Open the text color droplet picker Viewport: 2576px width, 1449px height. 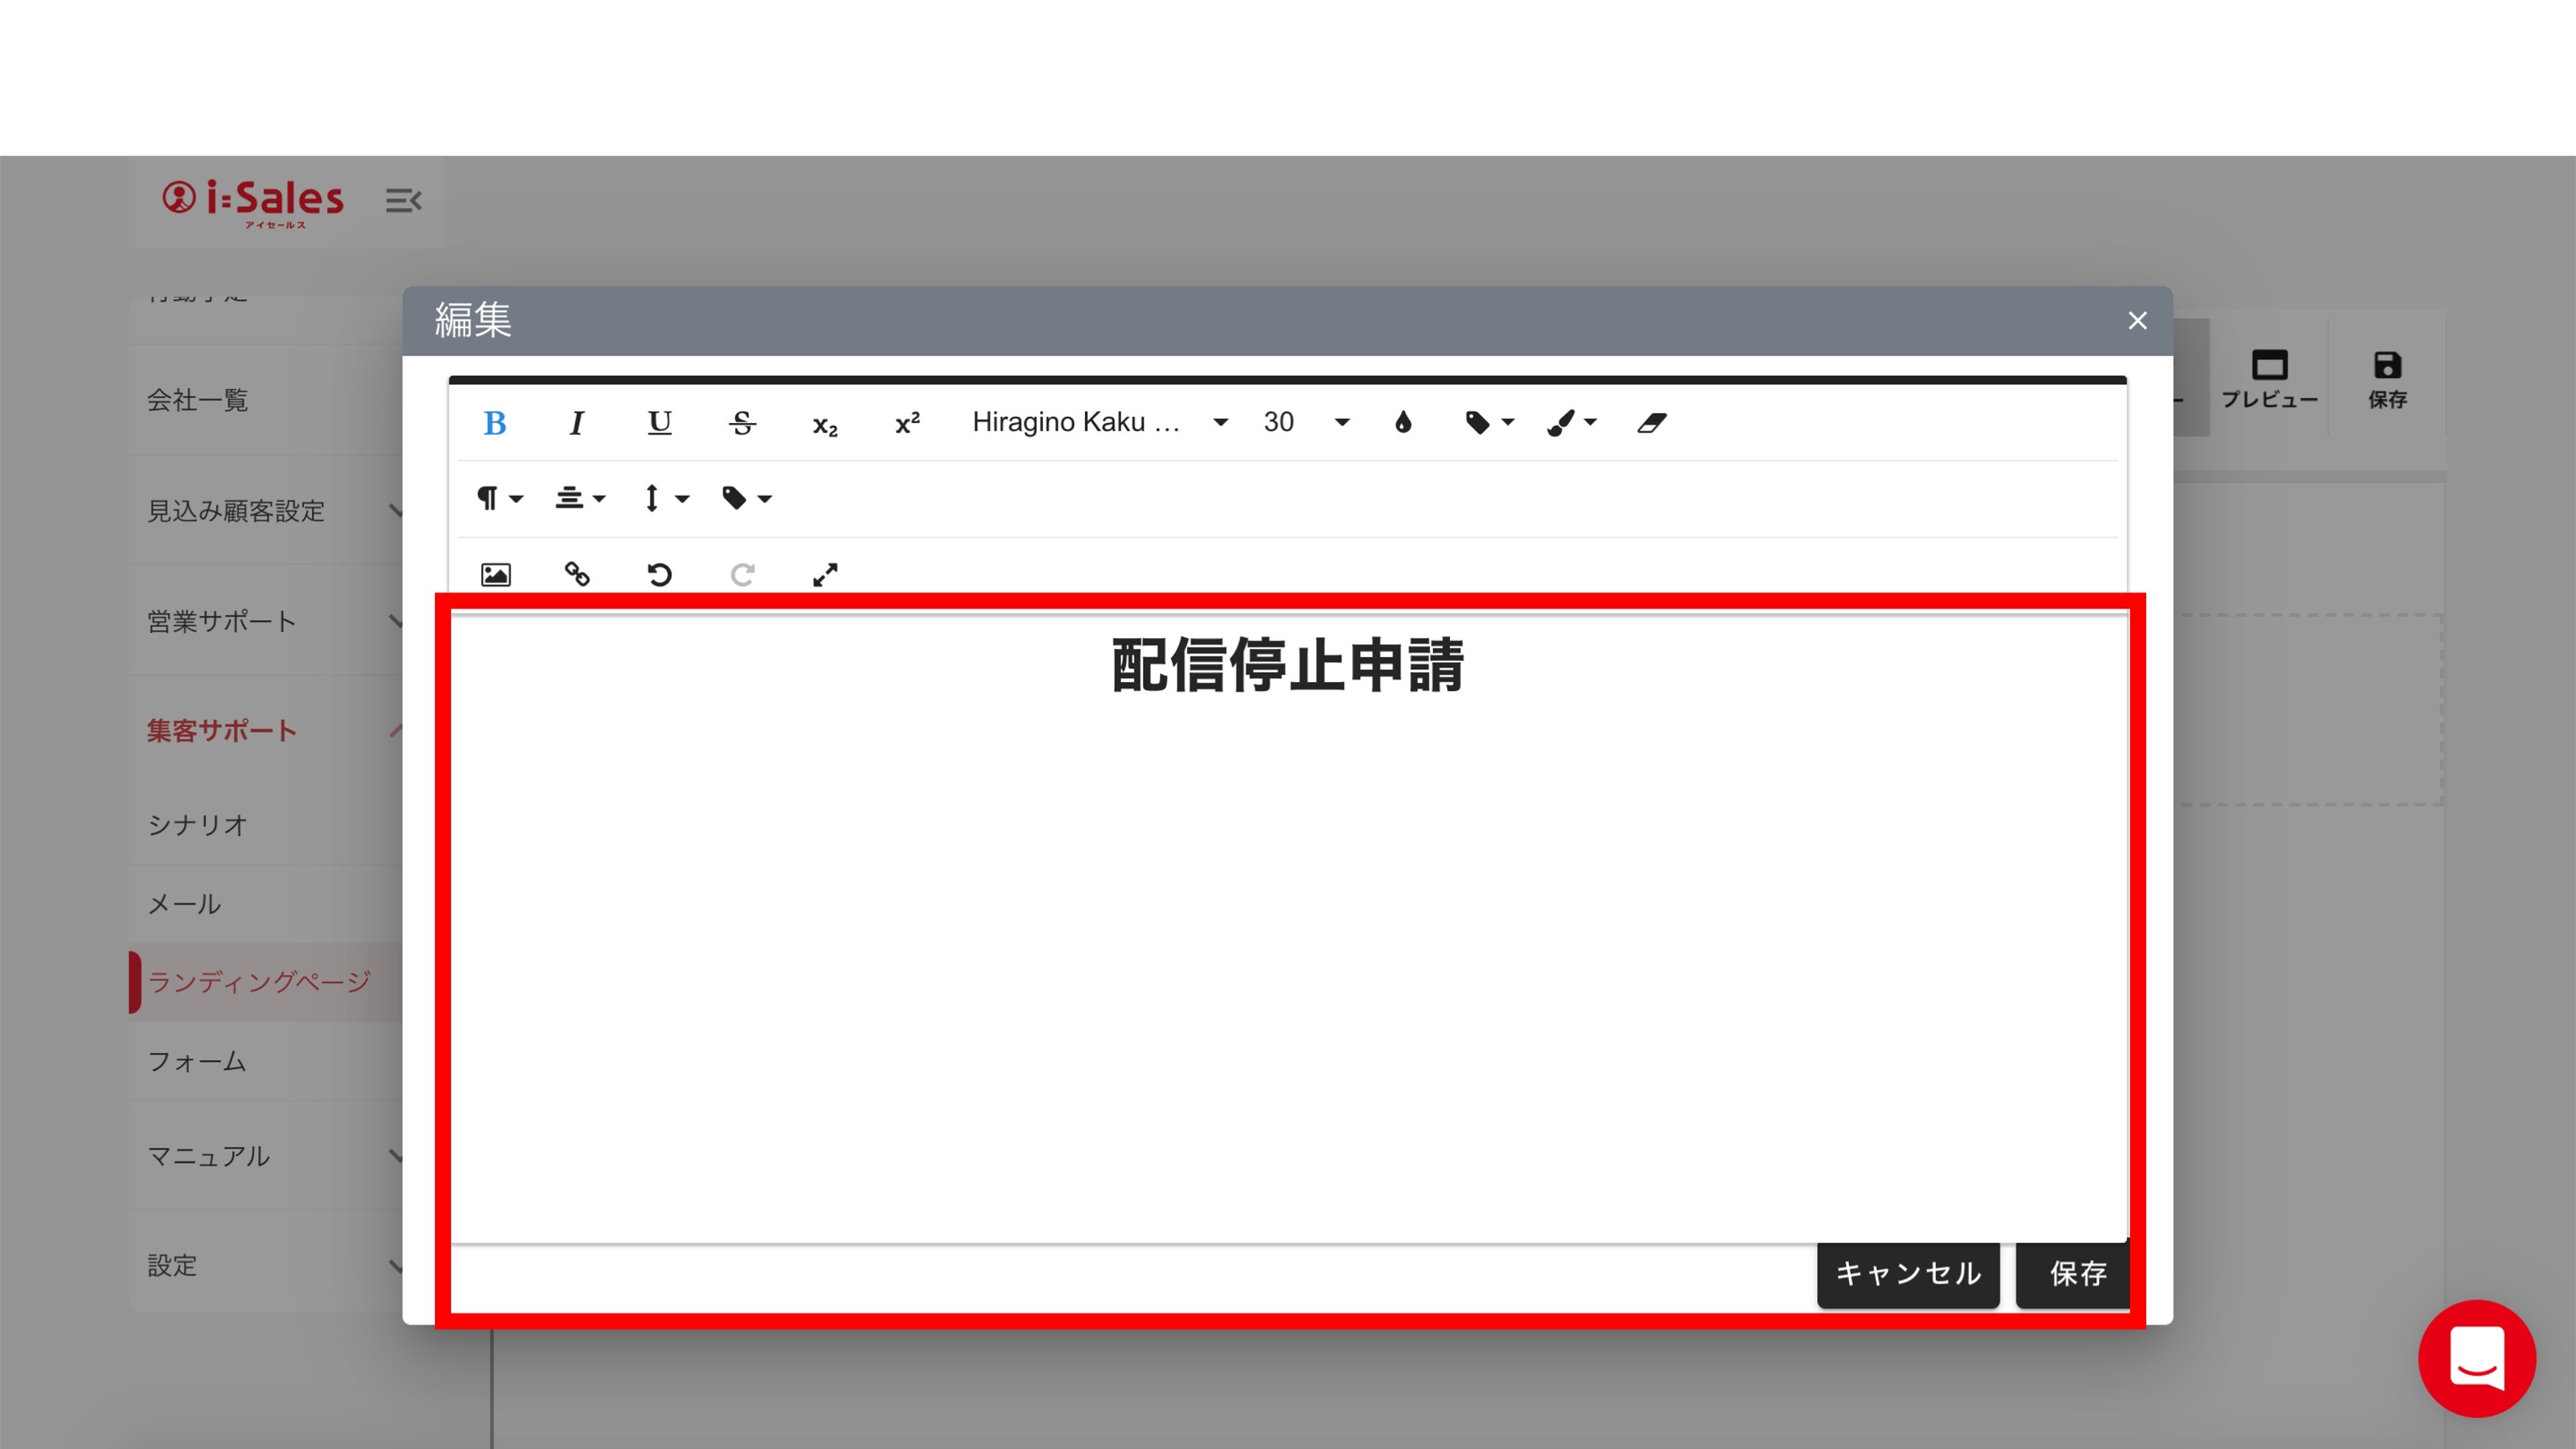pyautogui.click(x=1403, y=423)
